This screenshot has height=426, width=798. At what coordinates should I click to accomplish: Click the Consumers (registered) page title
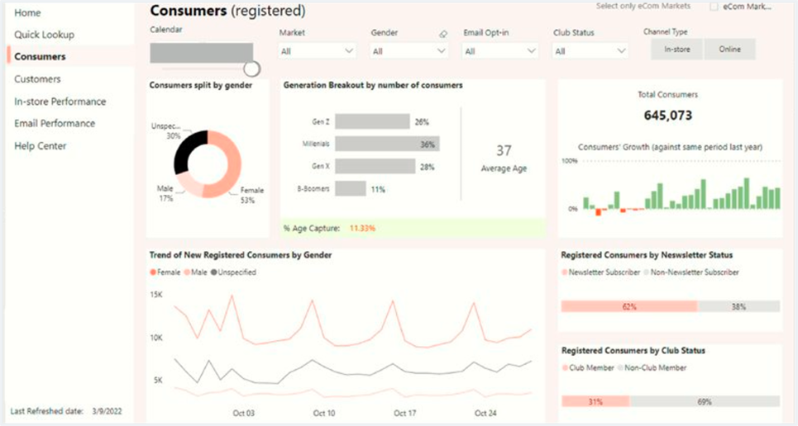[227, 10]
